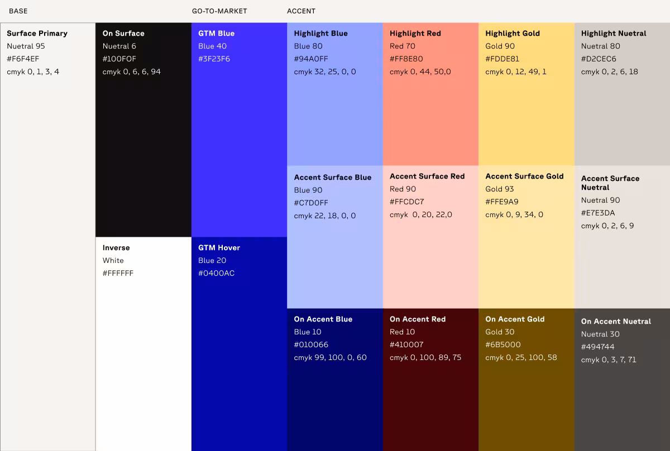Click the hex code #FF8E80
The height and width of the screenshot is (451, 670).
coord(406,59)
